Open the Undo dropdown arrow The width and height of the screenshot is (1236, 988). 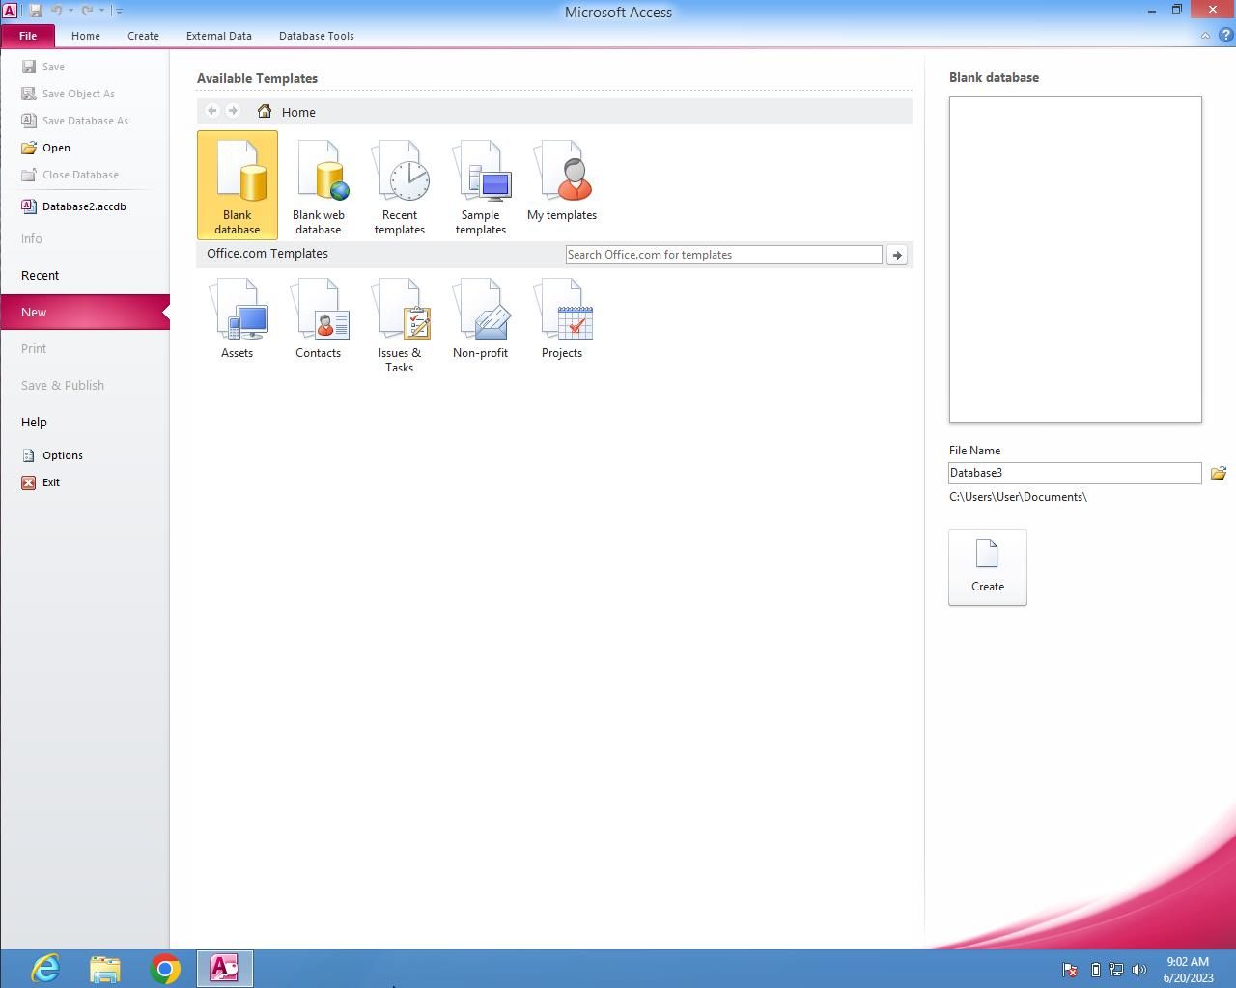(x=70, y=11)
